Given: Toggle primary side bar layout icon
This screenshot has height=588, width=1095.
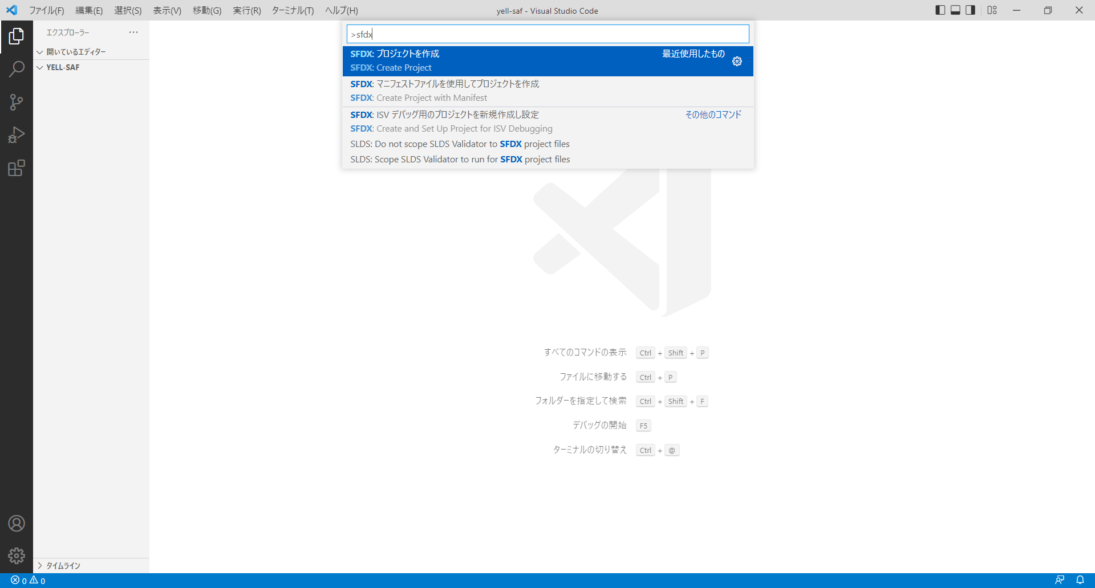Looking at the screenshot, I should [940, 10].
